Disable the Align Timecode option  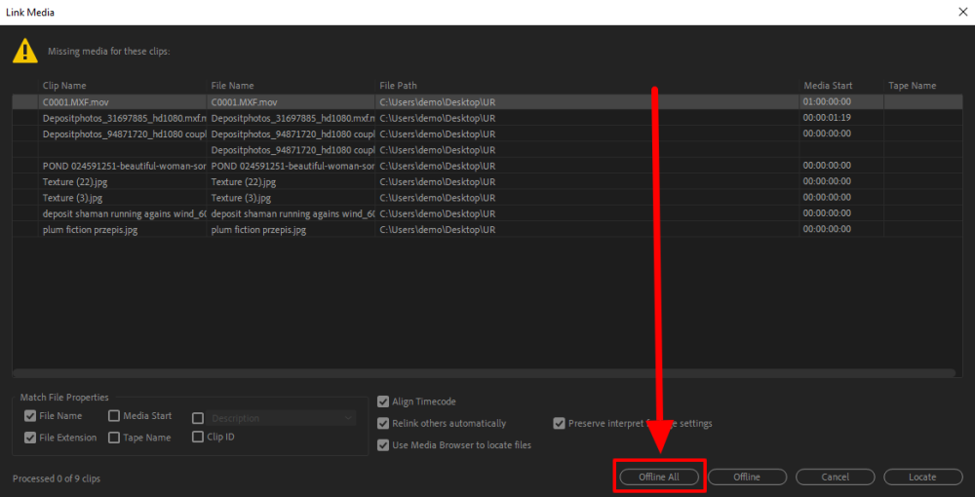click(x=383, y=401)
